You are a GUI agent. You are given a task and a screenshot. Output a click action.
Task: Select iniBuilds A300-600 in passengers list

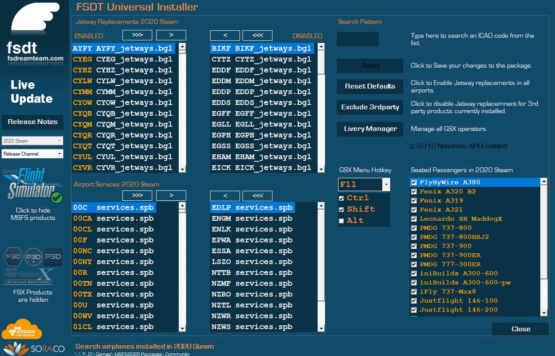click(x=458, y=273)
